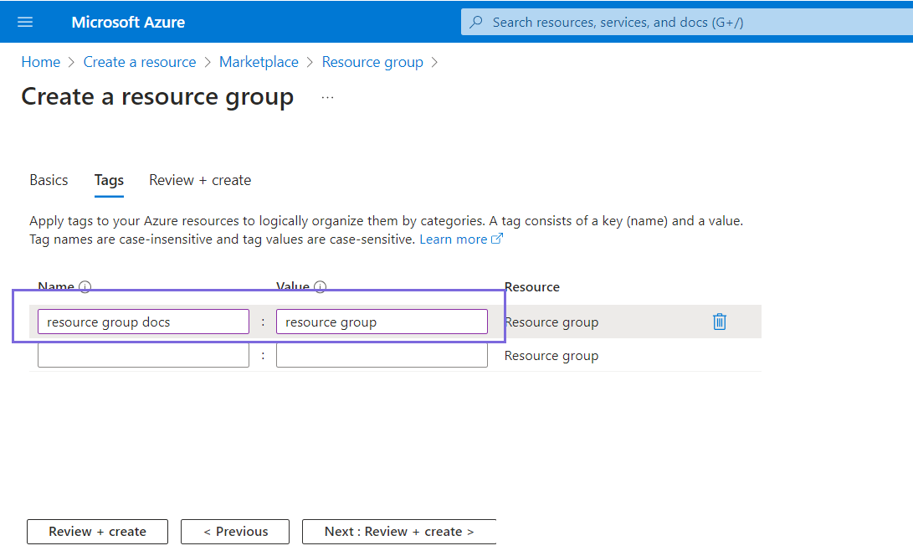Image resolution: width=913 pixels, height=556 pixels.
Task: Click the Review + create bottom button
Action: (97, 532)
